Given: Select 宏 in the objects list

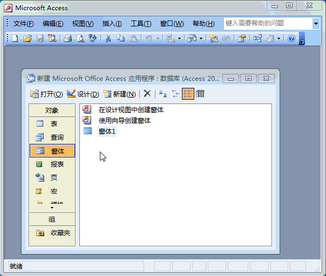Looking at the screenshot, I should (52, 191).
